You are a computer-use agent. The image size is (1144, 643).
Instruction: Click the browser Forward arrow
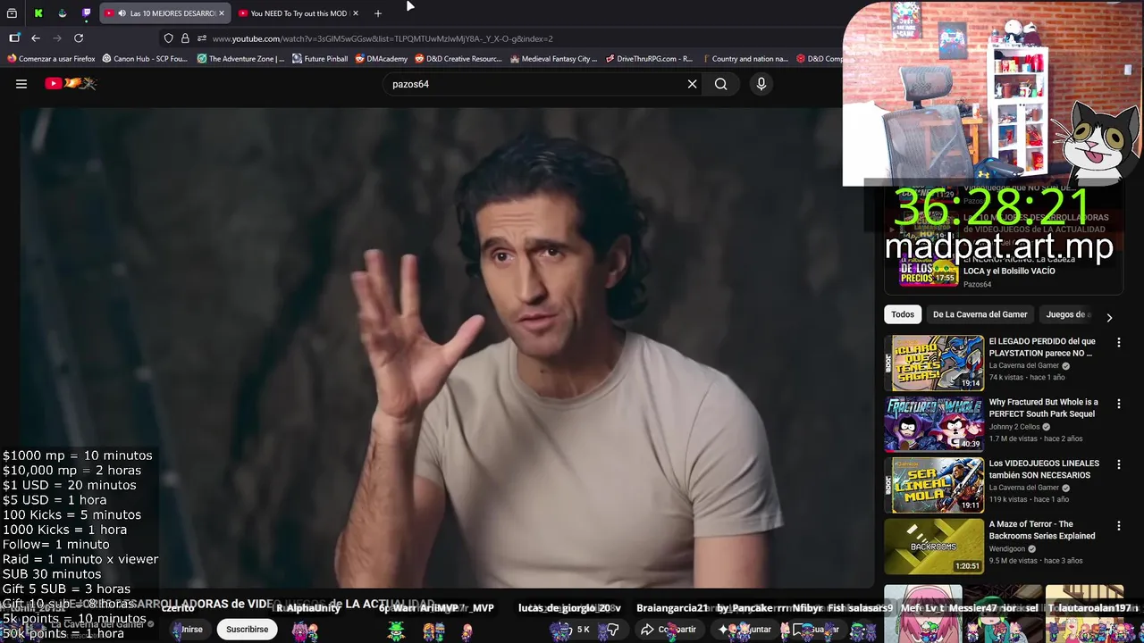point(57,38)
